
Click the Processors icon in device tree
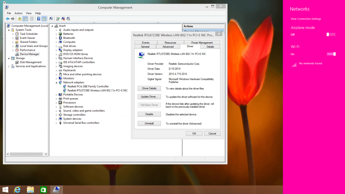(x=60, y=103)
